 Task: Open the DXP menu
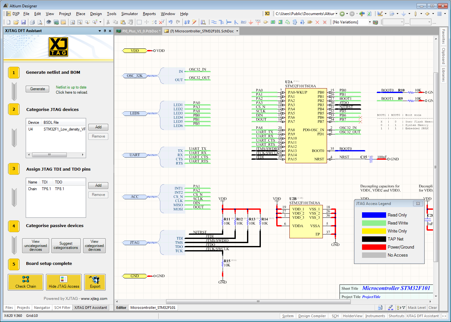click(13, 14)
